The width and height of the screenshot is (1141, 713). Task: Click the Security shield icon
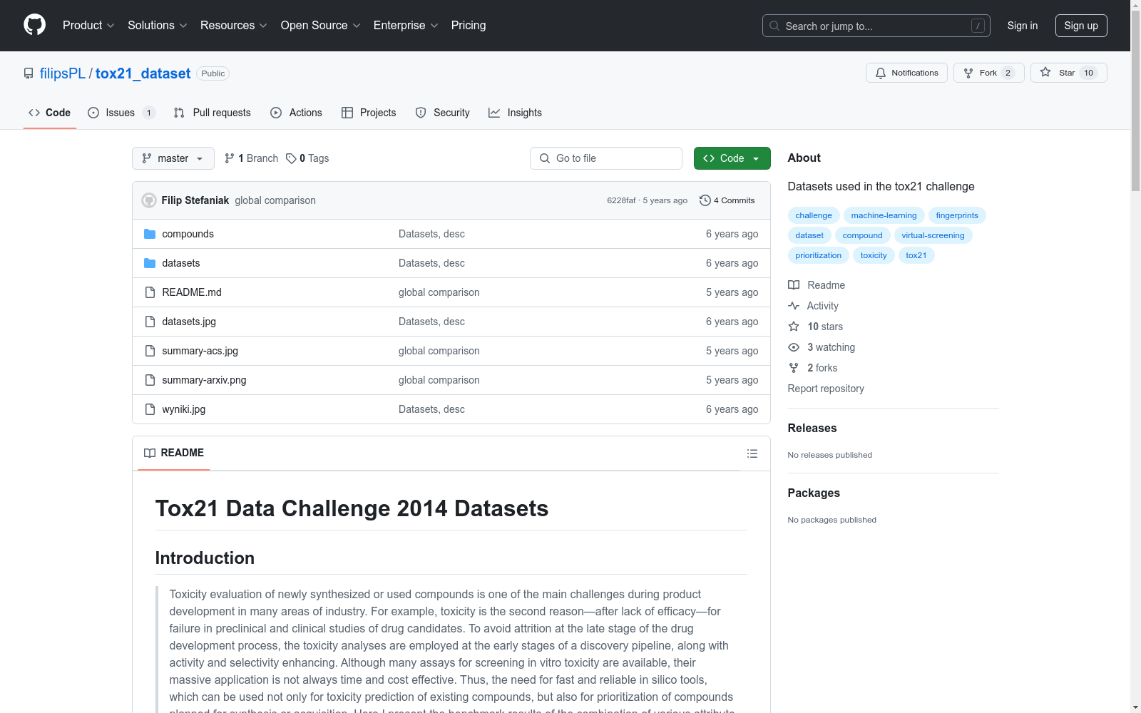point(421,113)
